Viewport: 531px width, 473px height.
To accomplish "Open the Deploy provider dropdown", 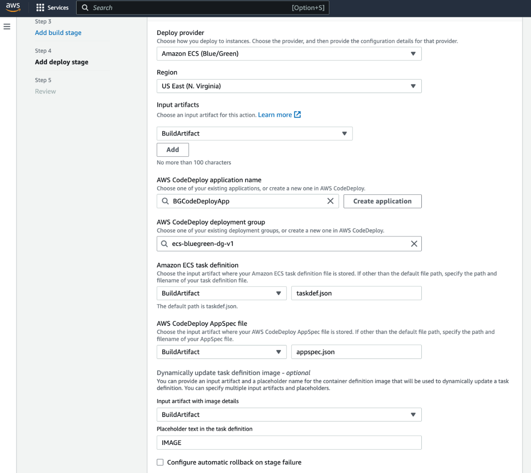I will [289, 54].
